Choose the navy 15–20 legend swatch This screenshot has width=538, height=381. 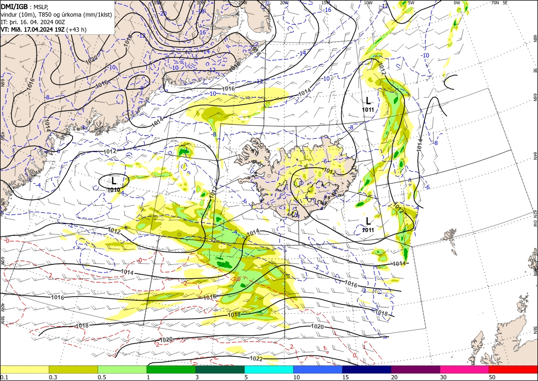(367, 369)
